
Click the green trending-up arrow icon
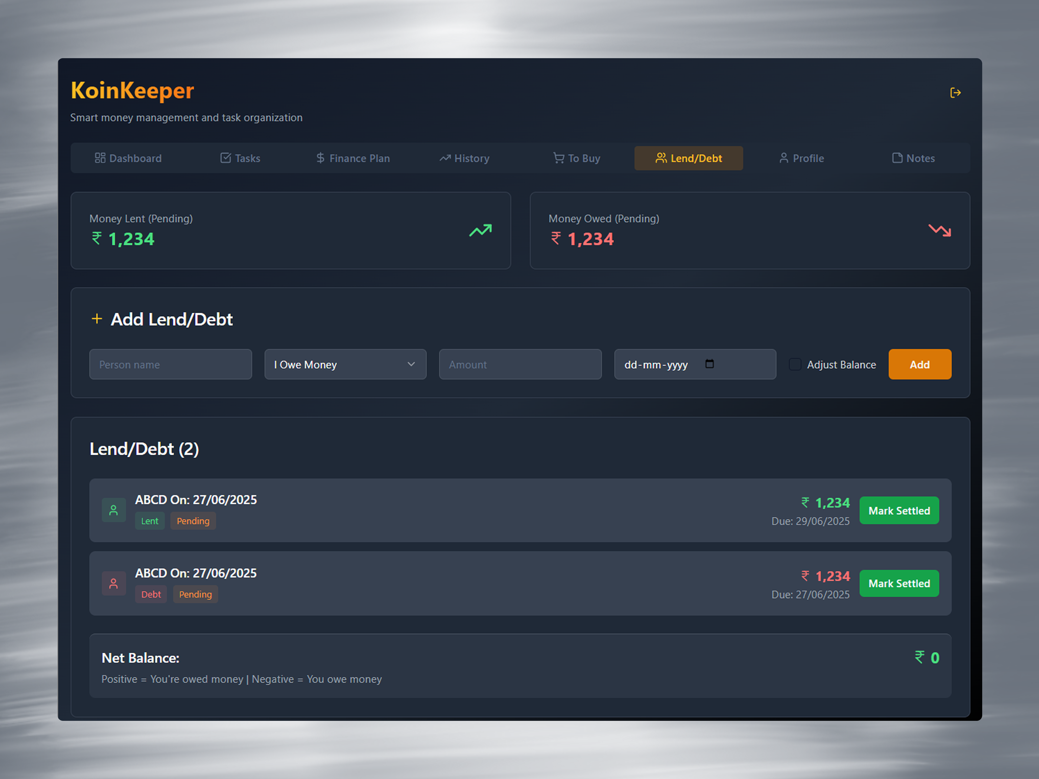480,230
